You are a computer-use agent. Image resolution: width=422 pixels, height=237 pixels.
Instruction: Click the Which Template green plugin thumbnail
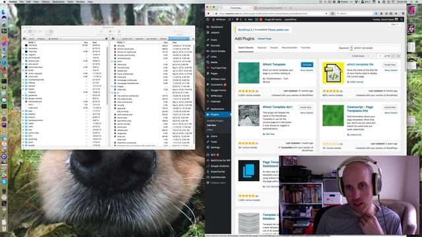click(249, 73)
